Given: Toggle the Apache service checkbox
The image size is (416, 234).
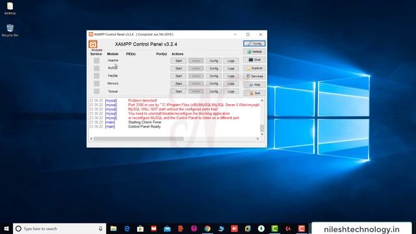Looking at the screenshot, I should (97, 60).
